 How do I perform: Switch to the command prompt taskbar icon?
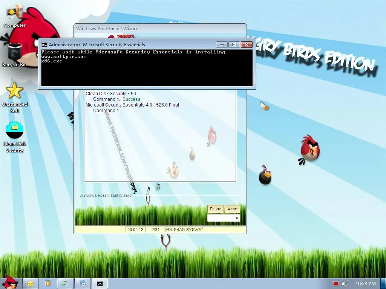point(100,284)
